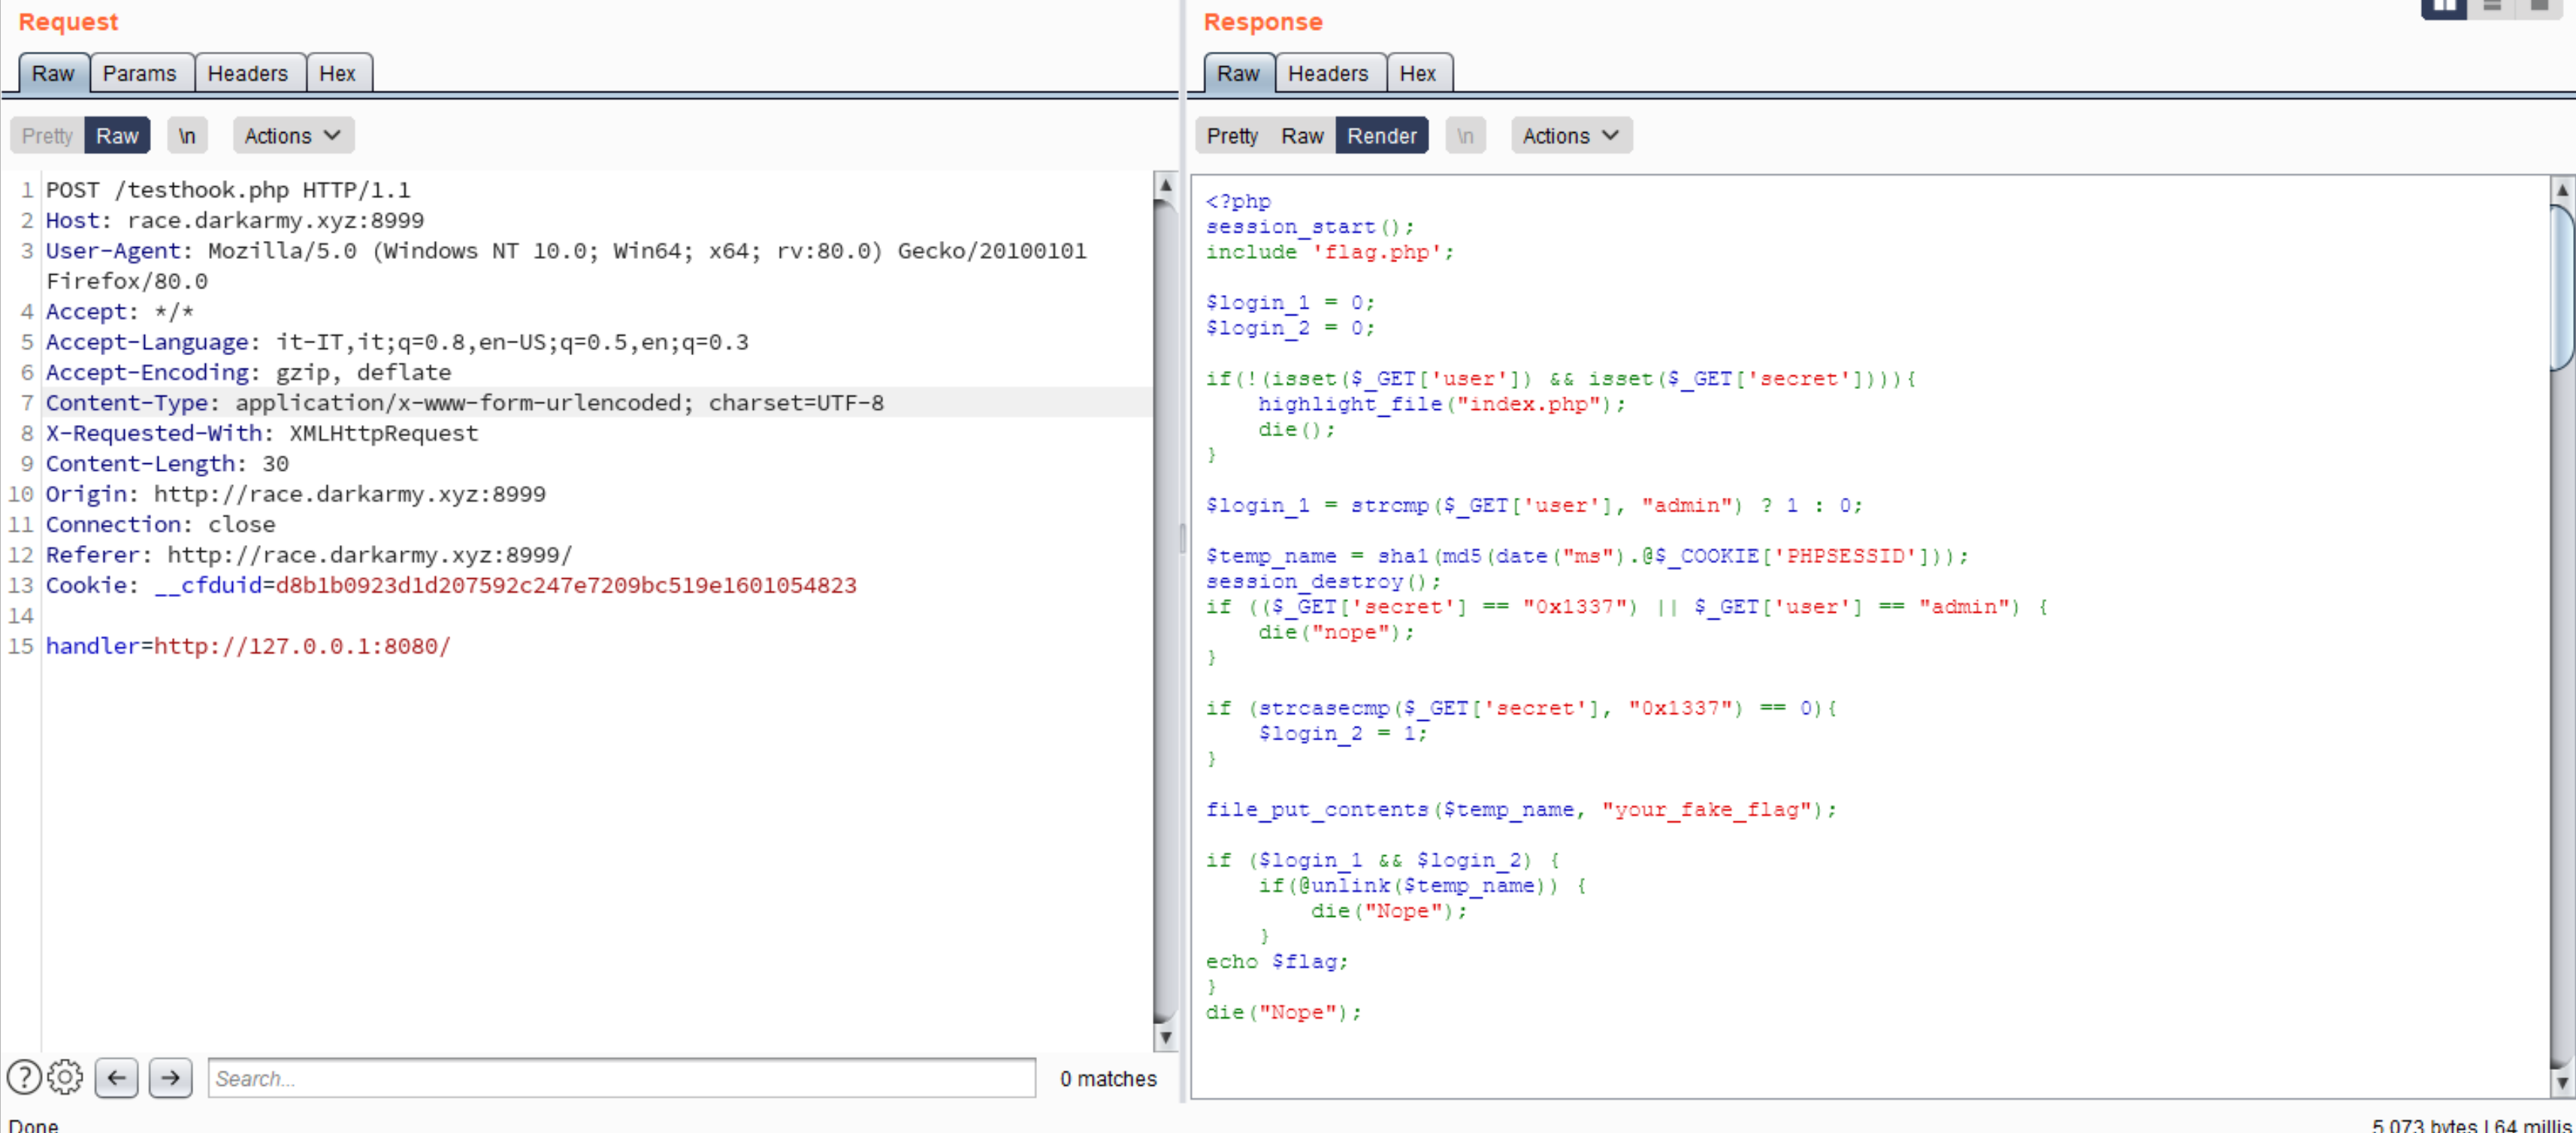Viewport: 2576px width, 1133px height.
Task: Click the $temp_name = sha1(md5(...)) line
Action: 1586,556
